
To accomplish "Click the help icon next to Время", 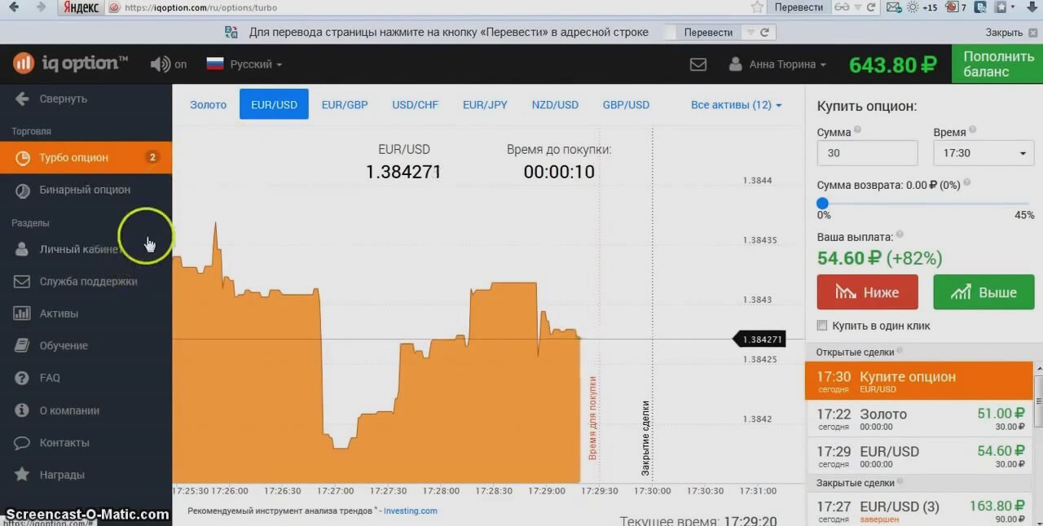I will point(973,130).
